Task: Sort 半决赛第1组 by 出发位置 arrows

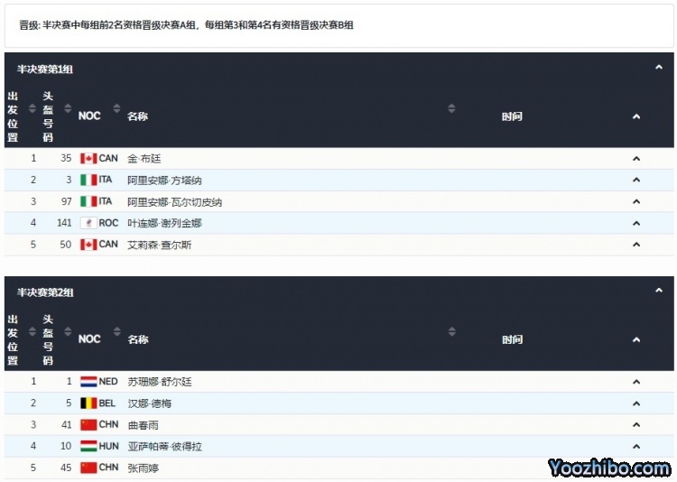Action: click(32, 109)
